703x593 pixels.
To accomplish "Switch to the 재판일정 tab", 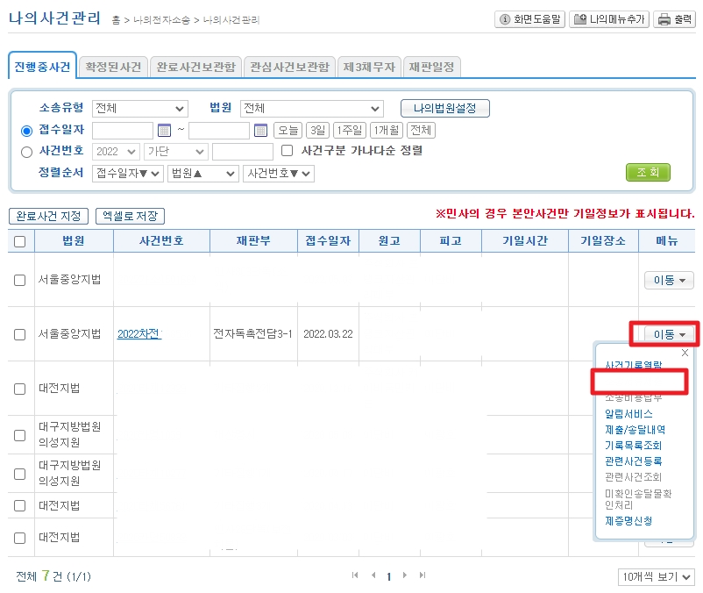I will (x=431, y=68).
